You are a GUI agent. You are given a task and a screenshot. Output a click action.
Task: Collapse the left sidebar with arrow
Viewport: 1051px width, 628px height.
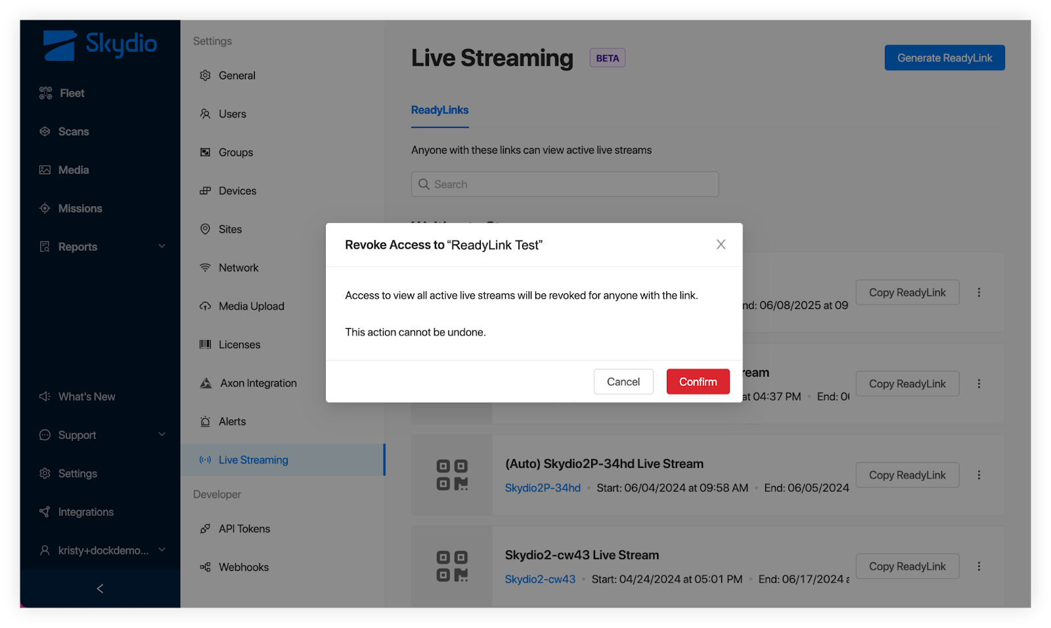(x=100, y=589)
